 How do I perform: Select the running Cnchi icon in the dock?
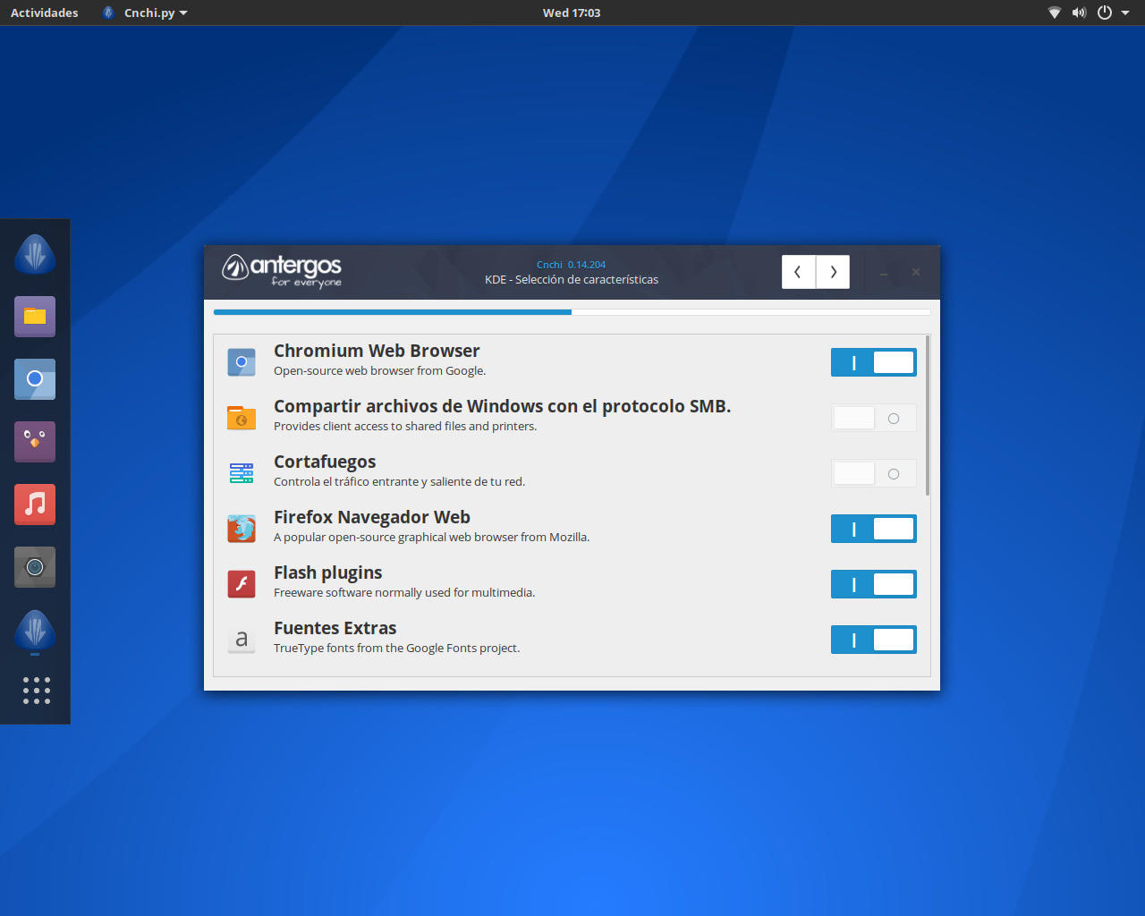coord(35,630)
